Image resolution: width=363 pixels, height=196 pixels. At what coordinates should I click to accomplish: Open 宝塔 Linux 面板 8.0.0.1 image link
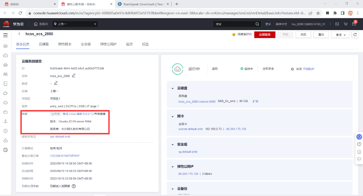[77, 114]
